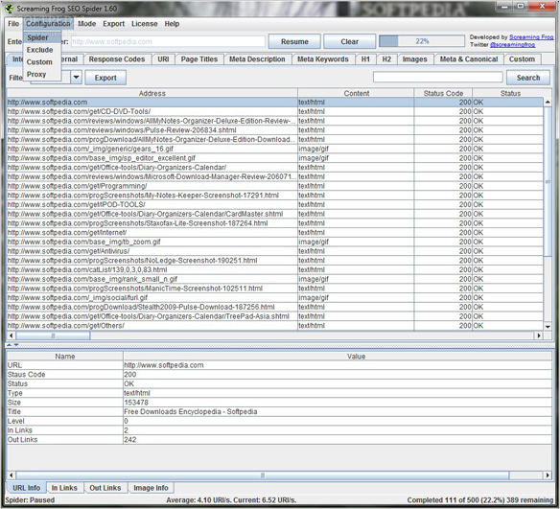
Task: Click the search input field next to Search
Action: coord(438,77)
